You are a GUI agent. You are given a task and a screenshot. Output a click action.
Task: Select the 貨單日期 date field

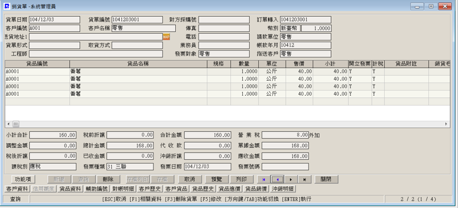[54, 19]
